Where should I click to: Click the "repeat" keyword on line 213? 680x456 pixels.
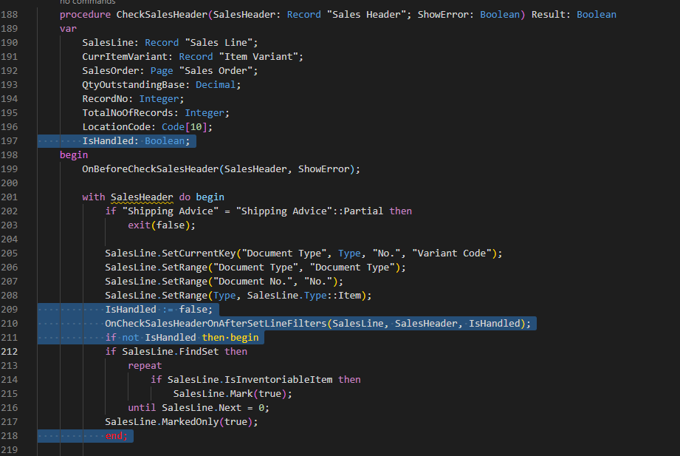(144, 365)
